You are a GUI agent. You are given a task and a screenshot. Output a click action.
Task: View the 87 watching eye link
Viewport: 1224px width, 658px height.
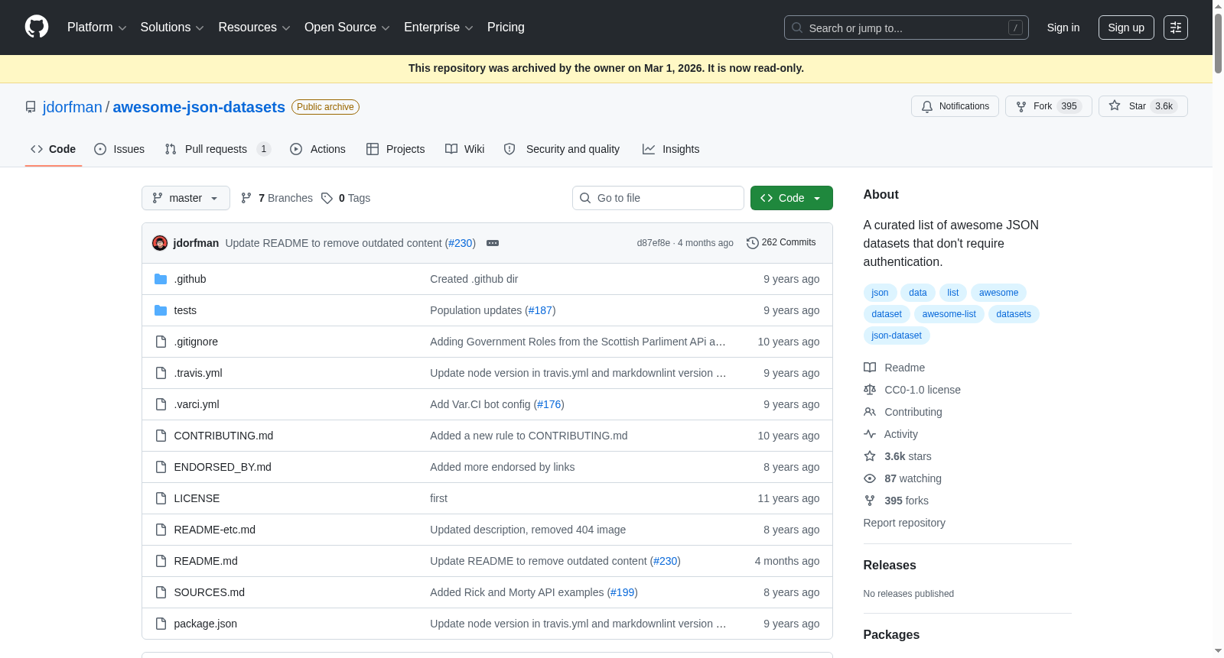(x=903, y=478)
